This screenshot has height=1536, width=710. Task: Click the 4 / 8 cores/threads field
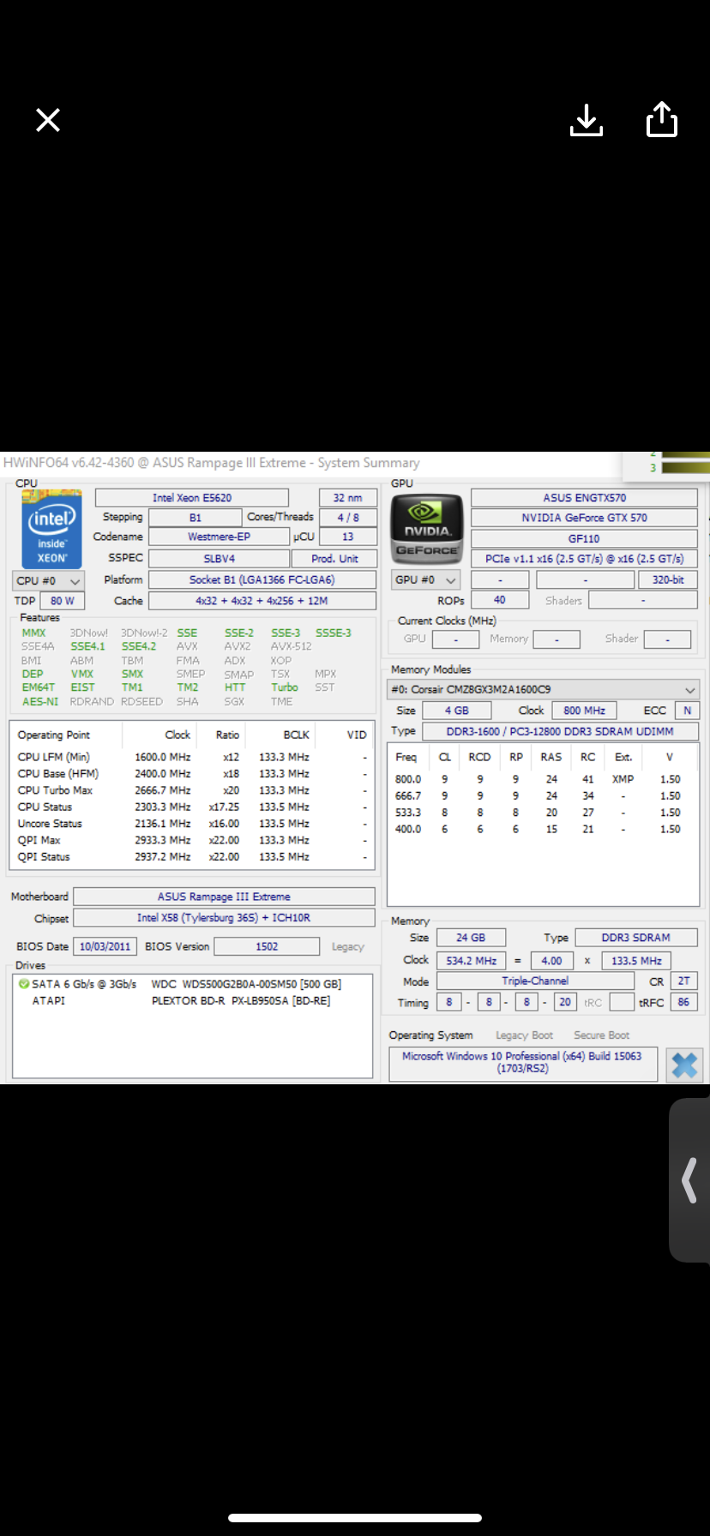point(348,518)
